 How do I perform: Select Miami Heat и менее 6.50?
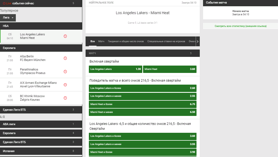point(143,112)
